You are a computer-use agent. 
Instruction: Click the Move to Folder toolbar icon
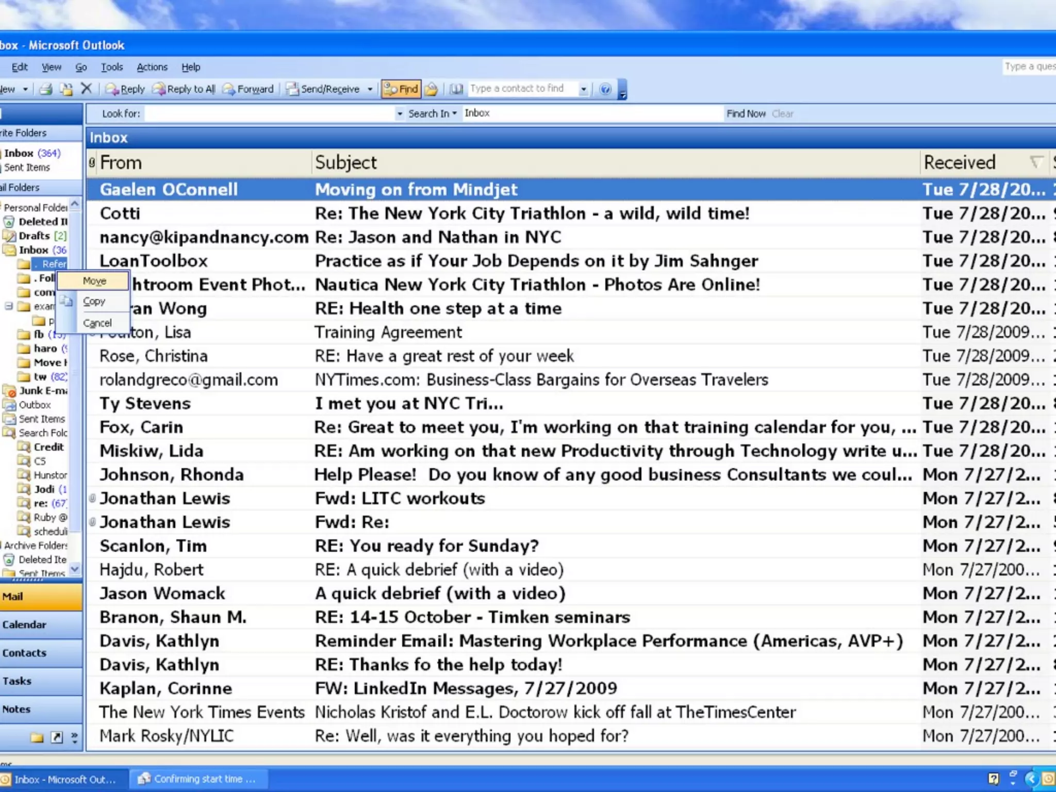point(66,89)
